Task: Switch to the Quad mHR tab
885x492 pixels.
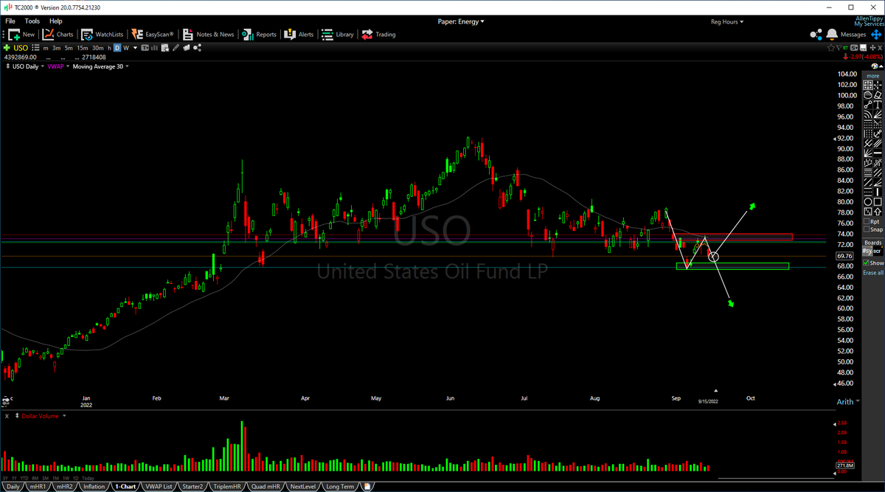Action: tap(265, 487)
